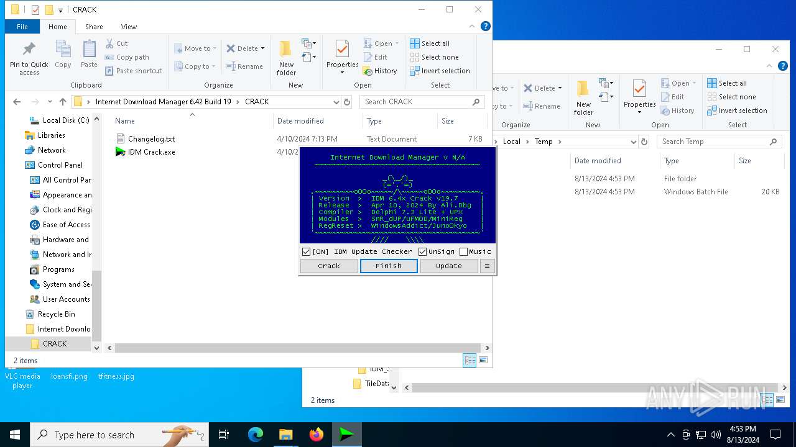Click Invert selection in CRACK window ribbon
796x447 pixels.
(x=440, y=71)
